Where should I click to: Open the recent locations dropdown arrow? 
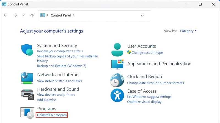(24, 15)
